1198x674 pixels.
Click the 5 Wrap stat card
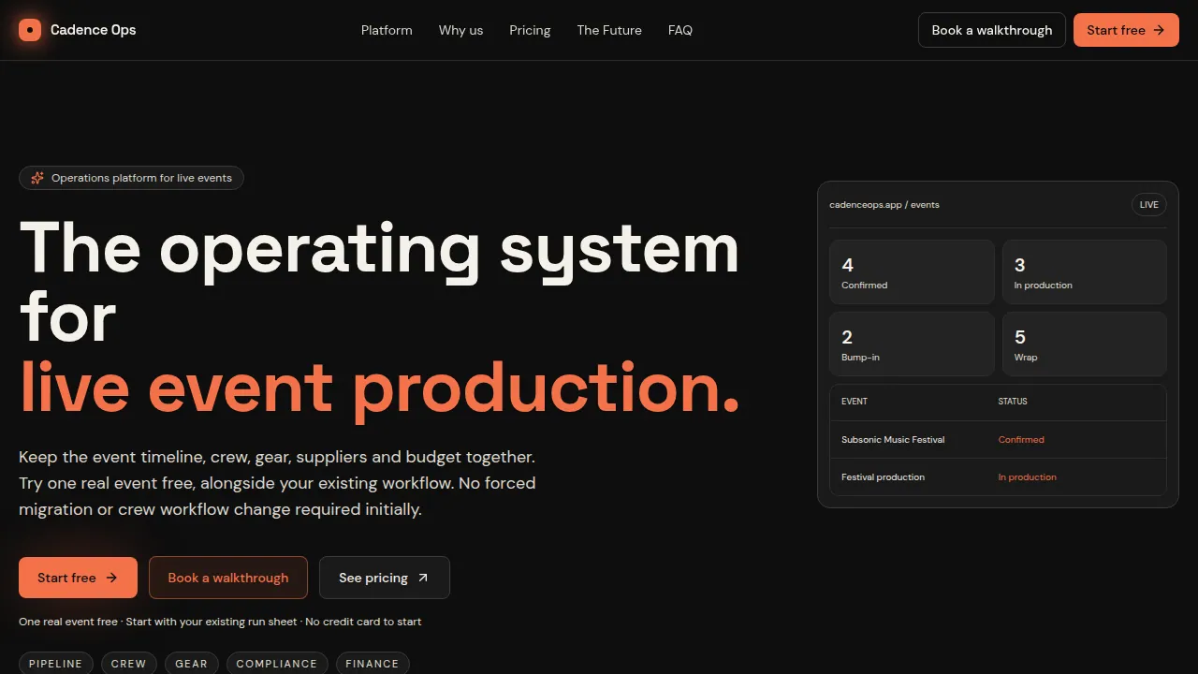click(x=1085, y=344)
